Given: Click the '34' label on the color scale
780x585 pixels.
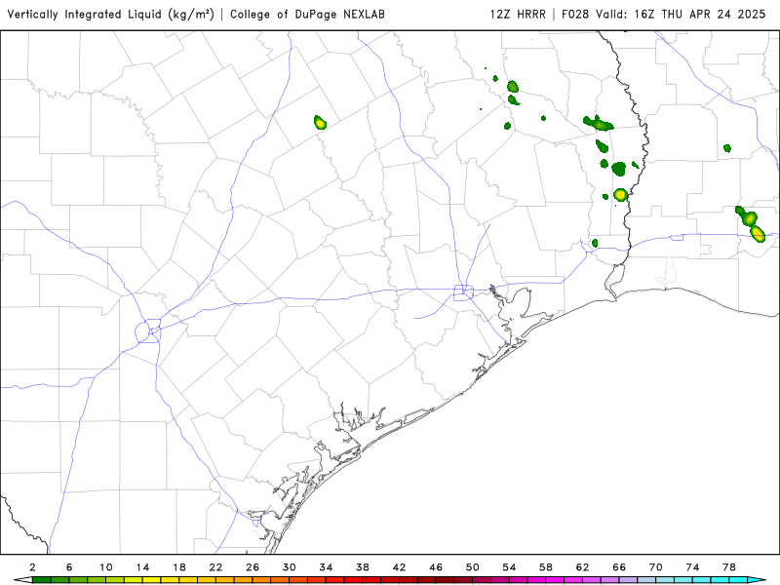Looking at the screenshot, I should coord(326,567).
